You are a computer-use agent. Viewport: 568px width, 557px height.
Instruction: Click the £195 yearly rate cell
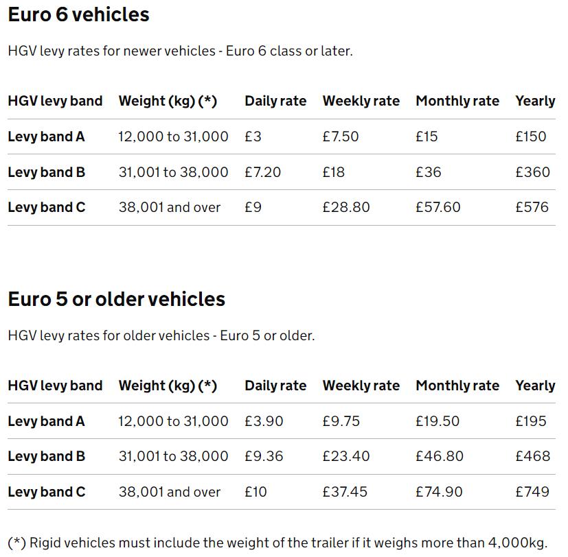[531, 421]
